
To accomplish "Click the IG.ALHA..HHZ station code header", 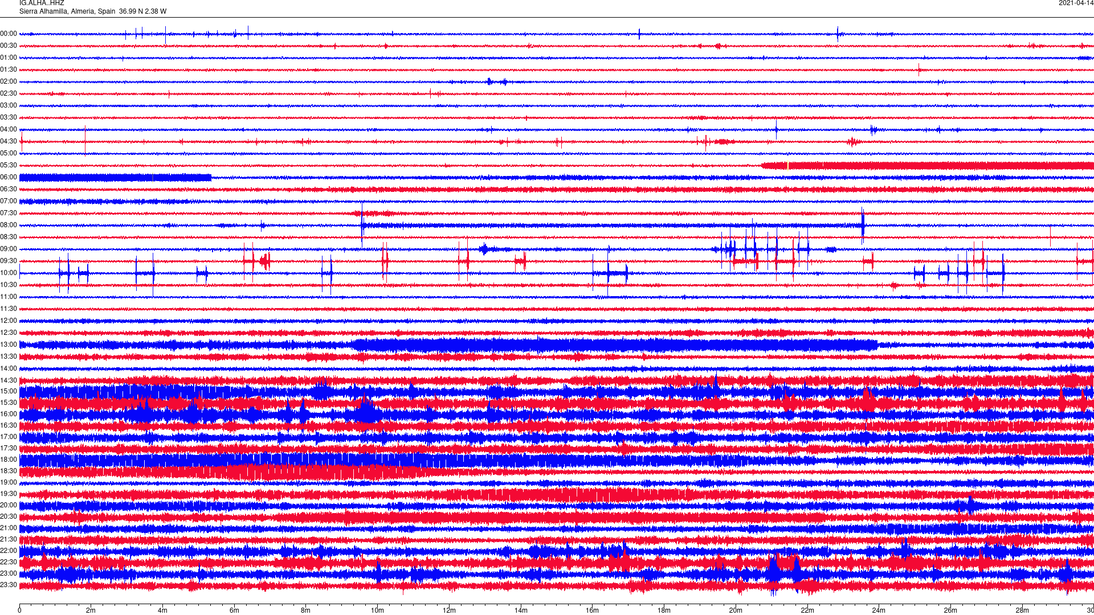I will pos(42,3).
